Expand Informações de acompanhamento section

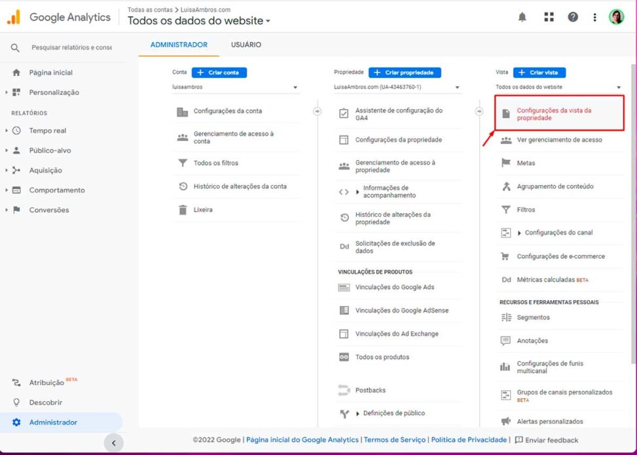click(357, 192)
